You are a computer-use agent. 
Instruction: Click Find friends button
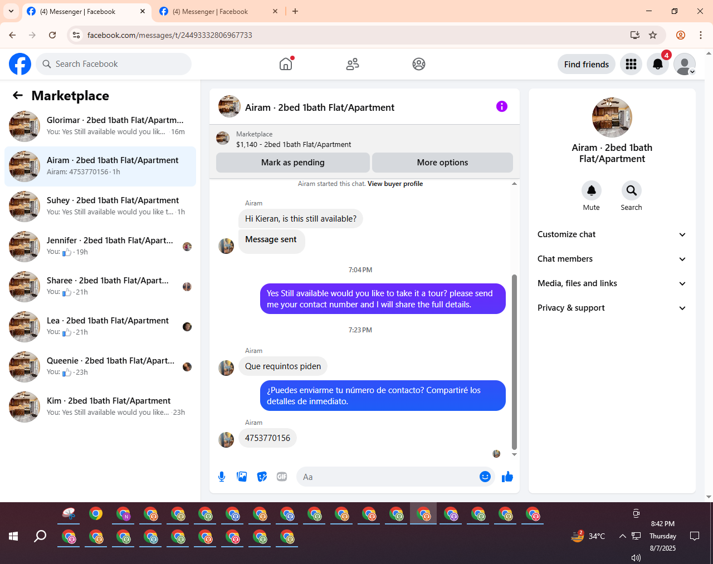(587, 64)
